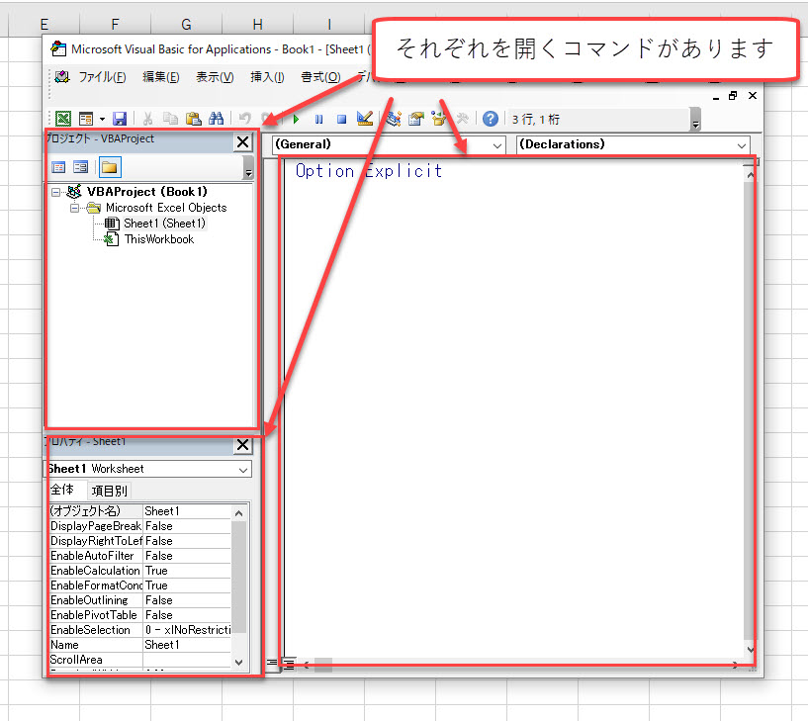This screenshot has width=808, height=721.
Task: Toggle Design Mode with the ruler icon
Action: [x=364, y=119]
